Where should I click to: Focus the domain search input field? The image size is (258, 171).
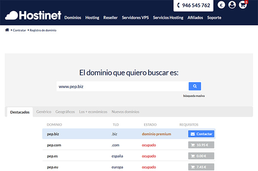[x=123, y=86]
